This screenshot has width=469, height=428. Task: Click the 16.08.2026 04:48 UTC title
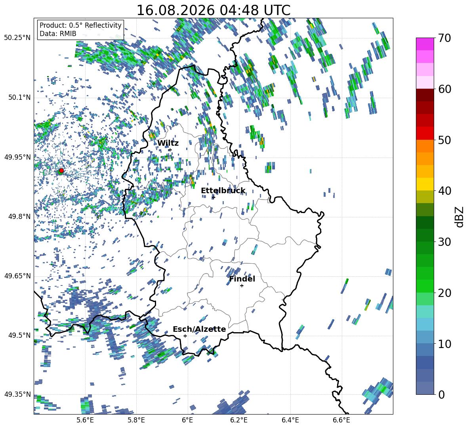coord(214,10)
